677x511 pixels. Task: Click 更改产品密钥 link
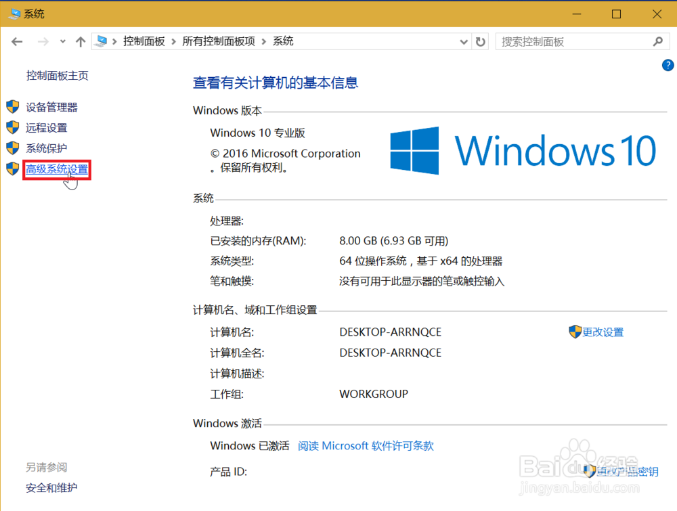pos(628,471)
